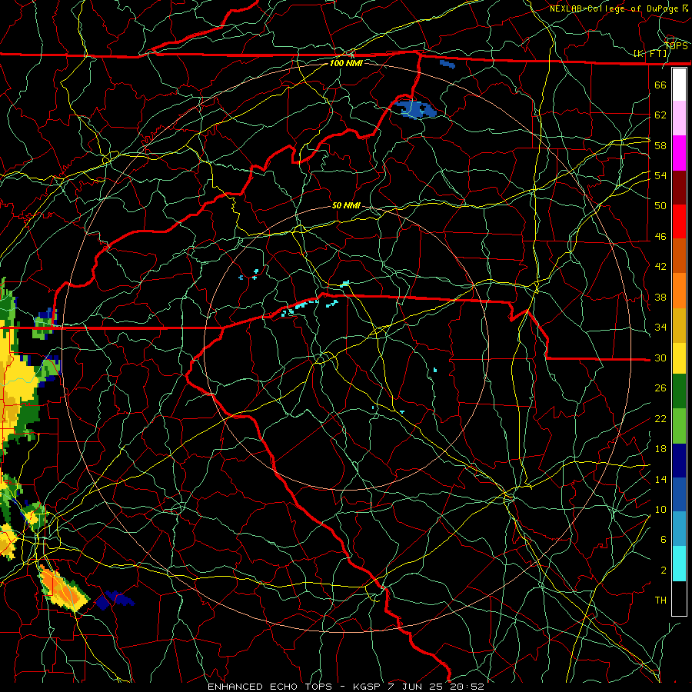The width and height of the screenshot is (692, 692).
Task: Select the dark maroon legend color band
Action: tap(679, 188)
